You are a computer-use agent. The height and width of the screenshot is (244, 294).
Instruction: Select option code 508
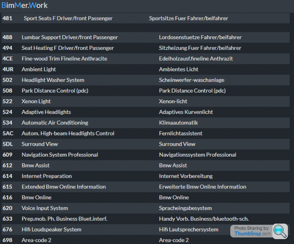point(7,91)
